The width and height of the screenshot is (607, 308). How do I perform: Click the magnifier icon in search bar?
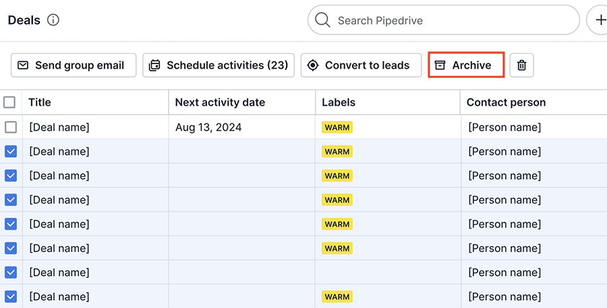[x=322, y=20]
